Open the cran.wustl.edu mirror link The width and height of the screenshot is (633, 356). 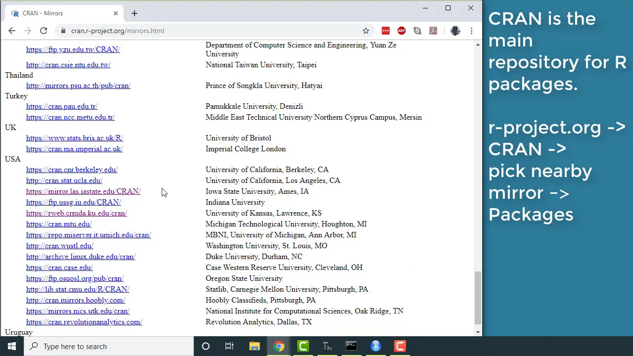60,246
